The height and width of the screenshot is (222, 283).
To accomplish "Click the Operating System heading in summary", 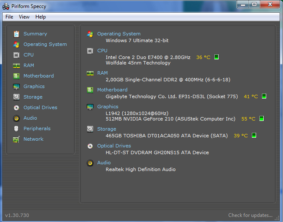I will (119, 34).
